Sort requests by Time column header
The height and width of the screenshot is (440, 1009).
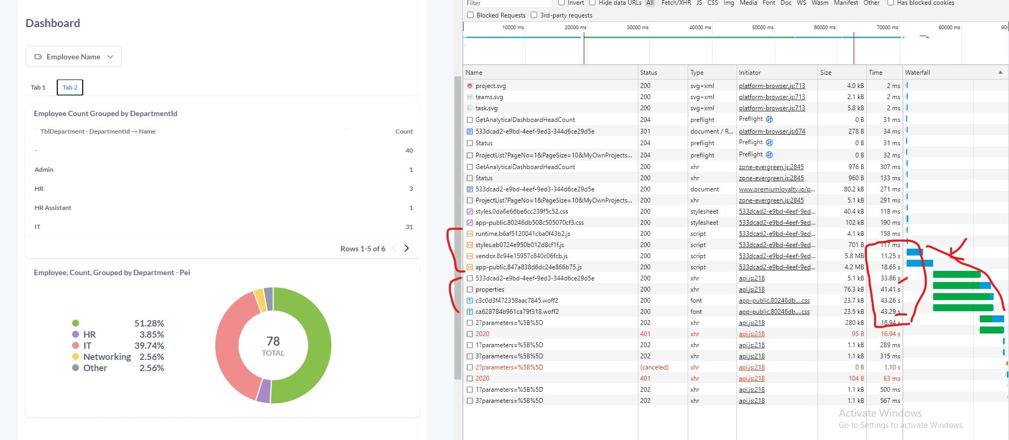[884, 73]
